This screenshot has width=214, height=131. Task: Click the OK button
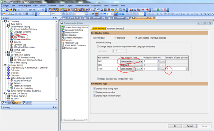(x=175, y=126)
